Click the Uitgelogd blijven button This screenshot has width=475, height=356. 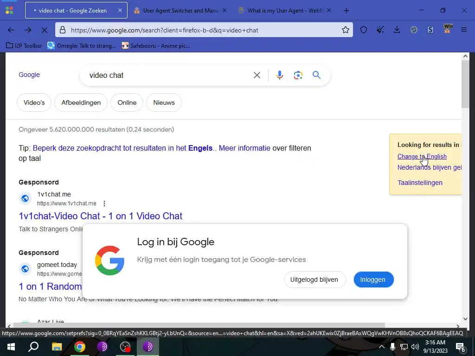315,280
